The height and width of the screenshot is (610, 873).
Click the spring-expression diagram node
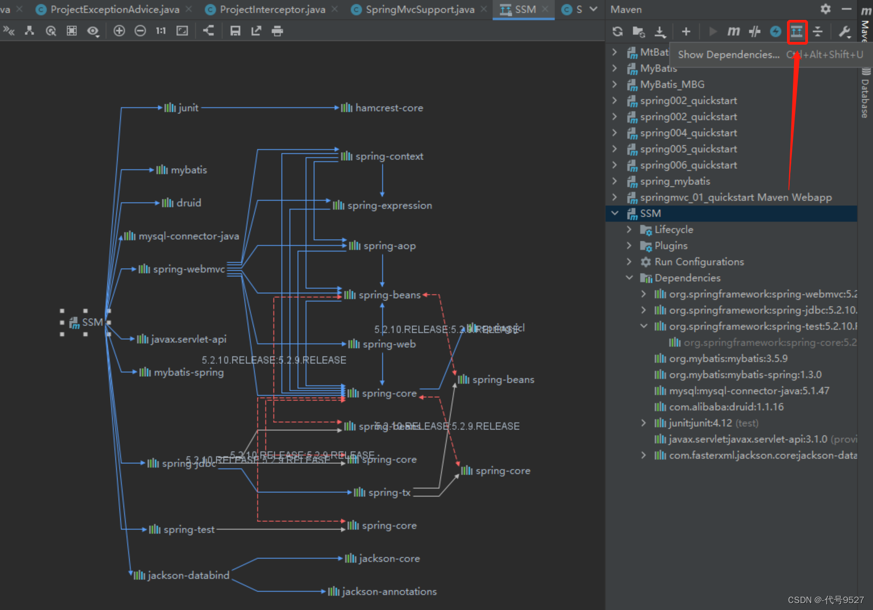click(x=382, y=205)
